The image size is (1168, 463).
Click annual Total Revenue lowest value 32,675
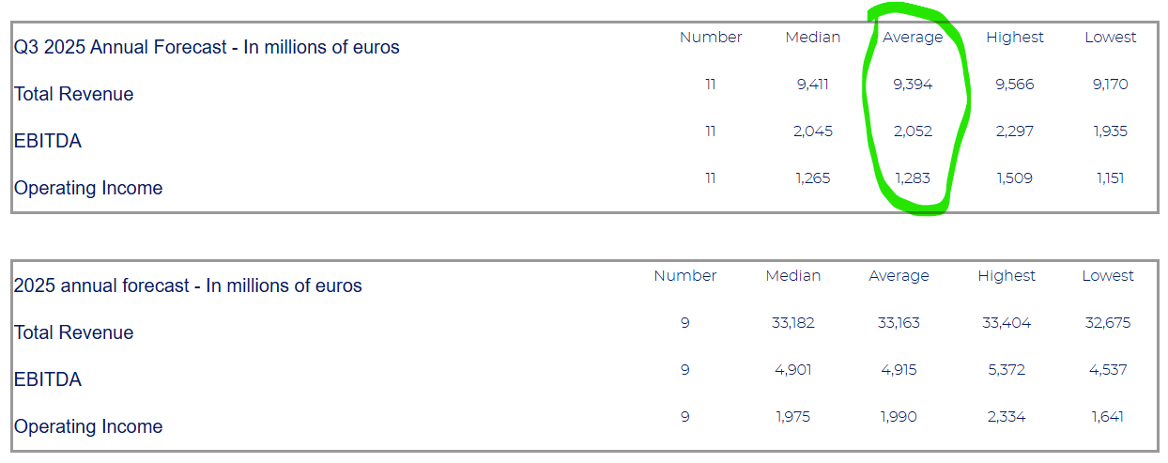[1108, 323]
